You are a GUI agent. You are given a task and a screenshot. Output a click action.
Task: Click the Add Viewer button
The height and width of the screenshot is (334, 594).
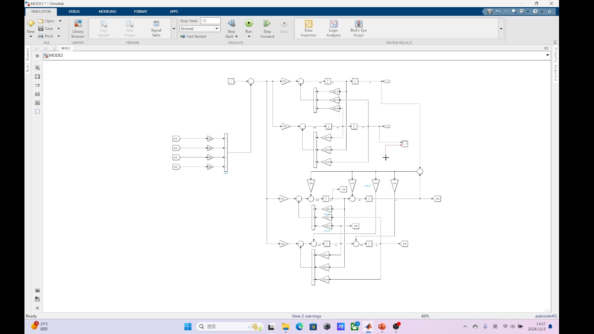coord(129,28)
